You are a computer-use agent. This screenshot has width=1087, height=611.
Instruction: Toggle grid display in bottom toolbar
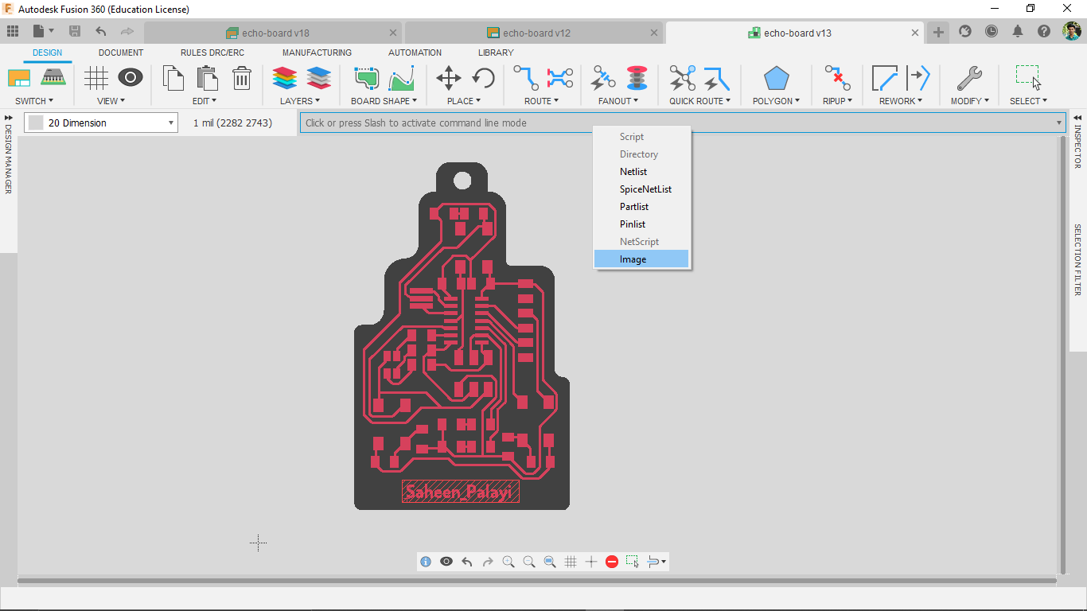[x=571, y=562]
